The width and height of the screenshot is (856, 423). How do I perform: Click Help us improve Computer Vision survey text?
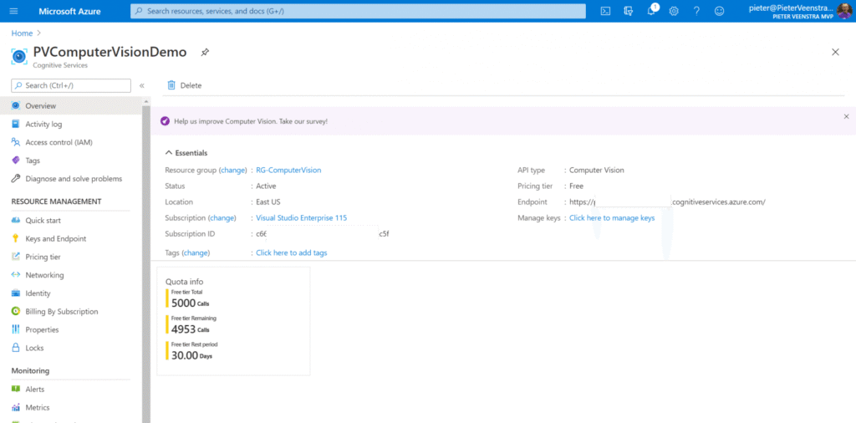pyautogui.click(x=251, y=121)
